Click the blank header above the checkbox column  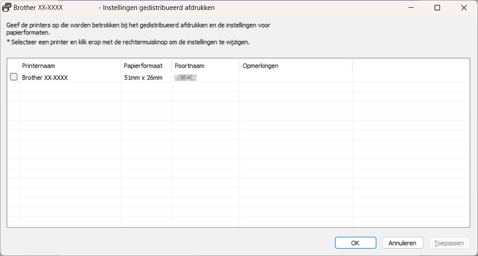click(13, 66)
